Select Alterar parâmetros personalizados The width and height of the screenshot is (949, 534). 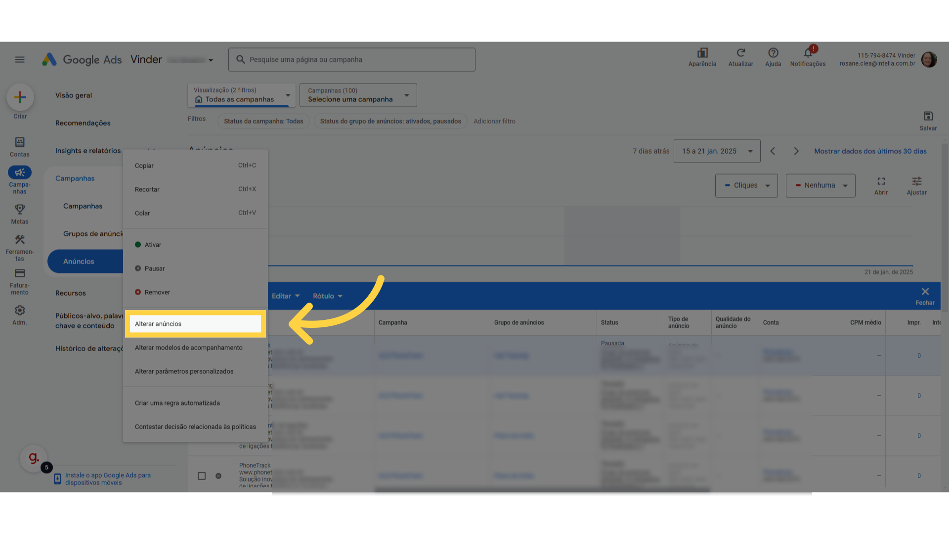coord(195,371)
